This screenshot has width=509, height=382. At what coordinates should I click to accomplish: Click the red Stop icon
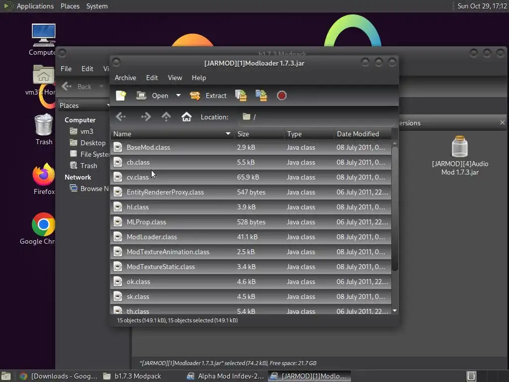point(281,95)
